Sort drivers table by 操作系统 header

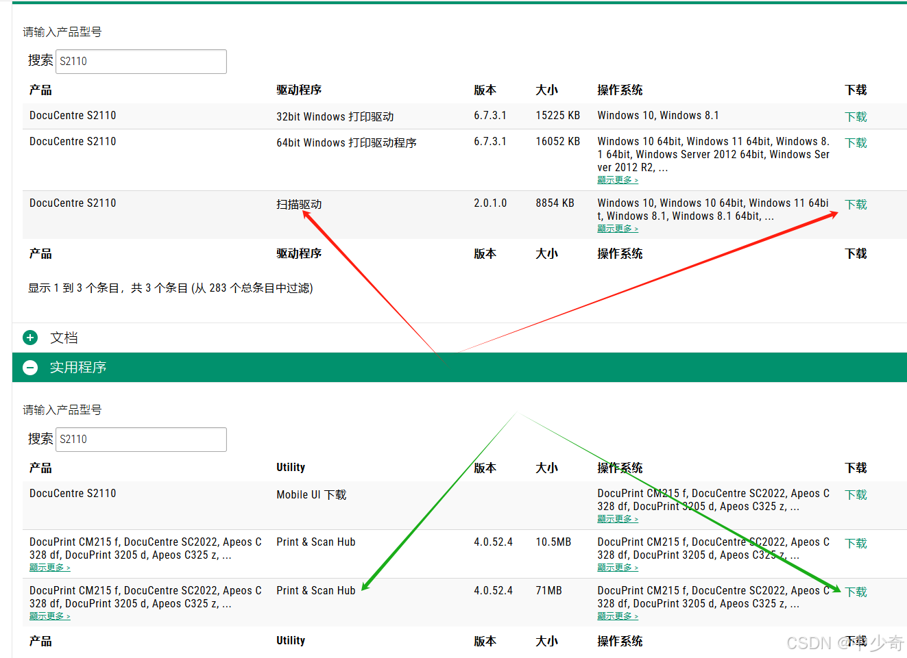620,90
